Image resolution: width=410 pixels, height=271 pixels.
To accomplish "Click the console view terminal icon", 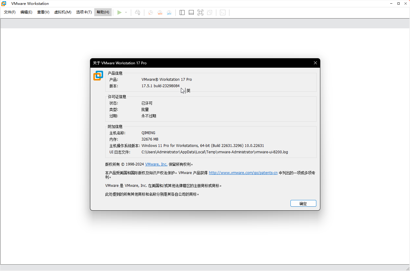I will tap(223, 12).
